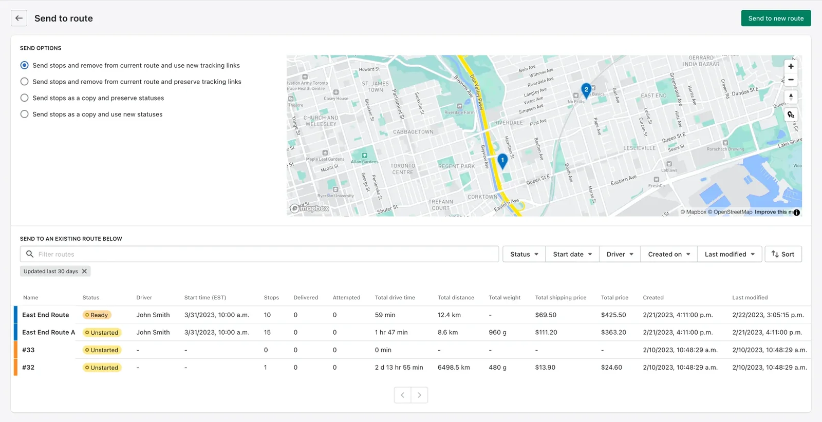Open the Status filter dropdown
This screenshot has width=822, height=422.
pos(524,254)
